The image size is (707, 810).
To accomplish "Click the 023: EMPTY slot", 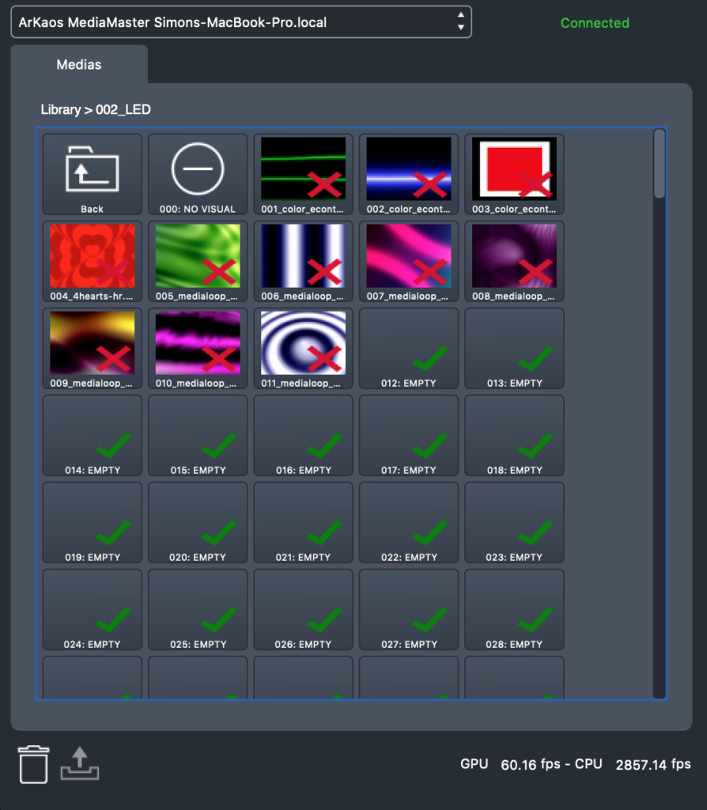I will (514, 522).
